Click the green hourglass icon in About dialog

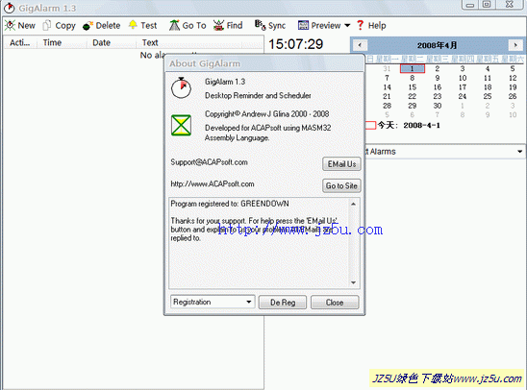click(181, 125)
